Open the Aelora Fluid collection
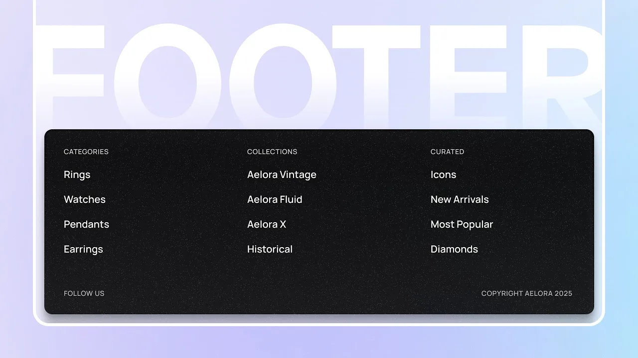Screen dimensions: 638x358 point(275,199)
